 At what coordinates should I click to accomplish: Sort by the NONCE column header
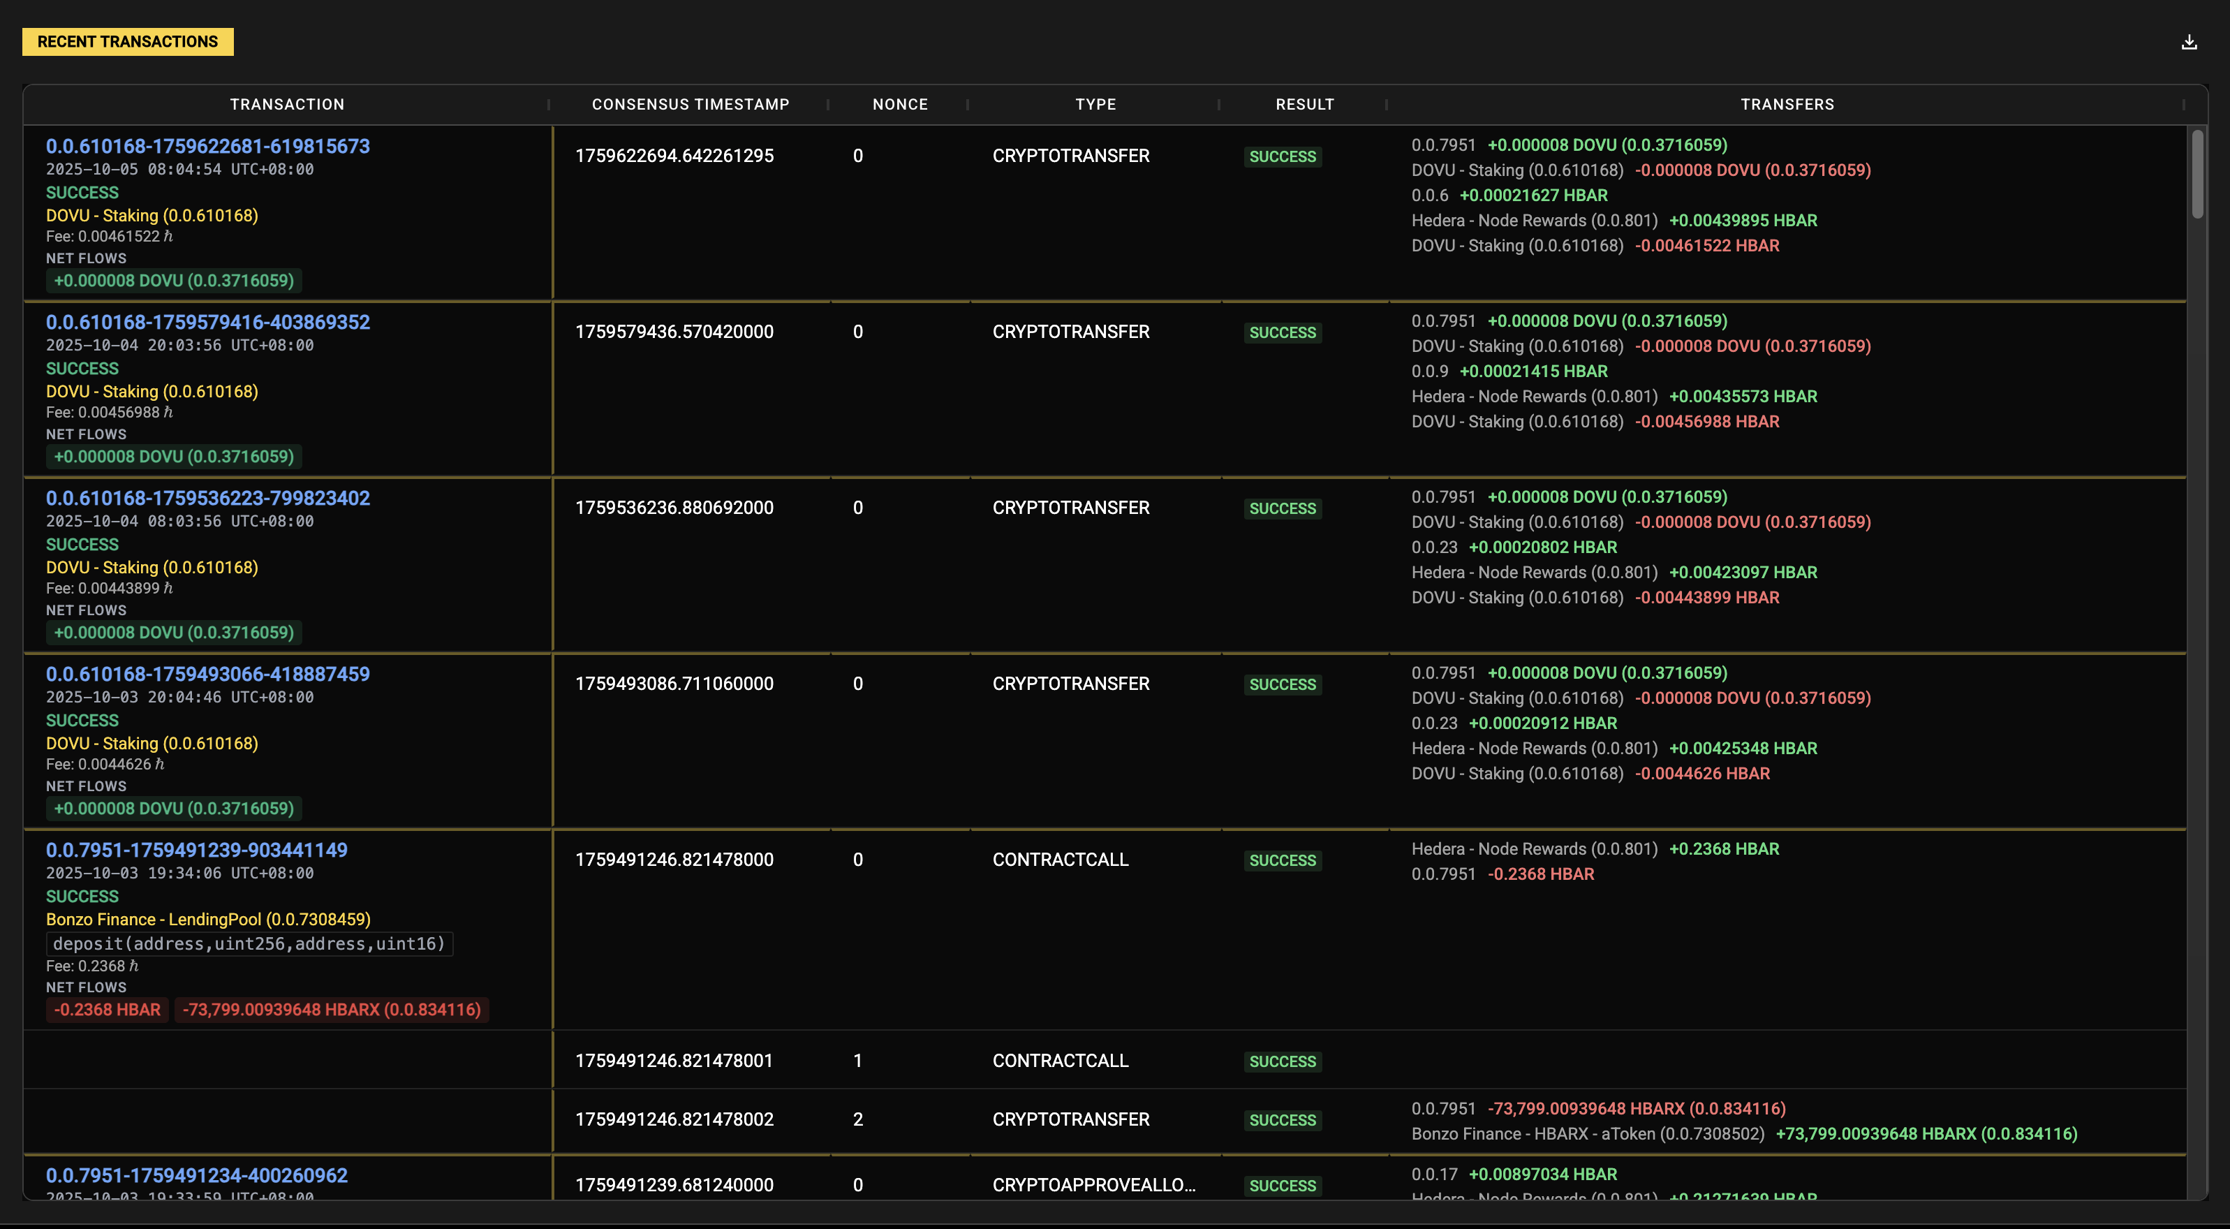[901, 104]
